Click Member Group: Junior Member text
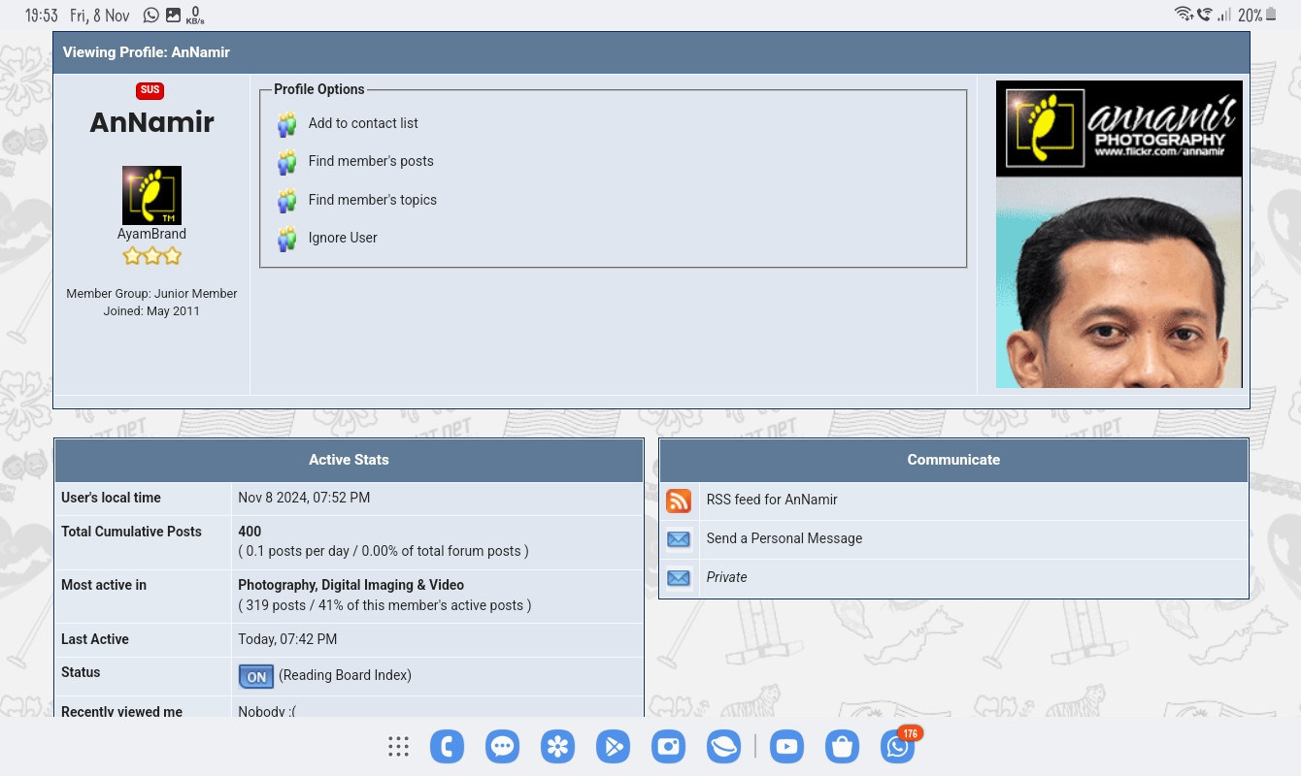Image resolution: width=1301 pixels, height=776 pixels. [x=151, y=293]
